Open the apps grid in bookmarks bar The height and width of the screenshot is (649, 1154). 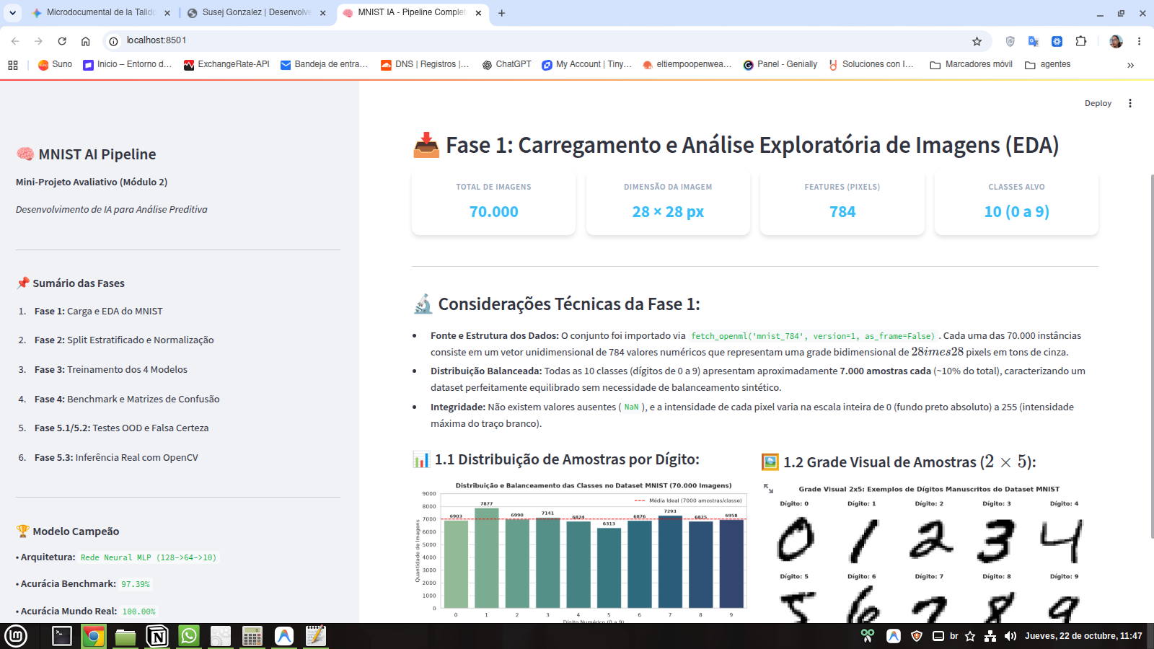click(x=13, y=65)
